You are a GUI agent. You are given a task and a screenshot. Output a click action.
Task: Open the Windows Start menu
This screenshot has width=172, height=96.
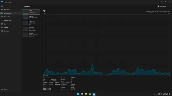tap(78, 94)
